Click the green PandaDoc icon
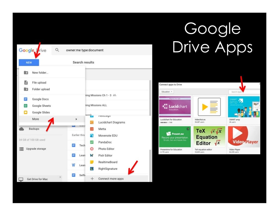Image resolution: width=279 pixels, height=216 pixels. point(92,142)
